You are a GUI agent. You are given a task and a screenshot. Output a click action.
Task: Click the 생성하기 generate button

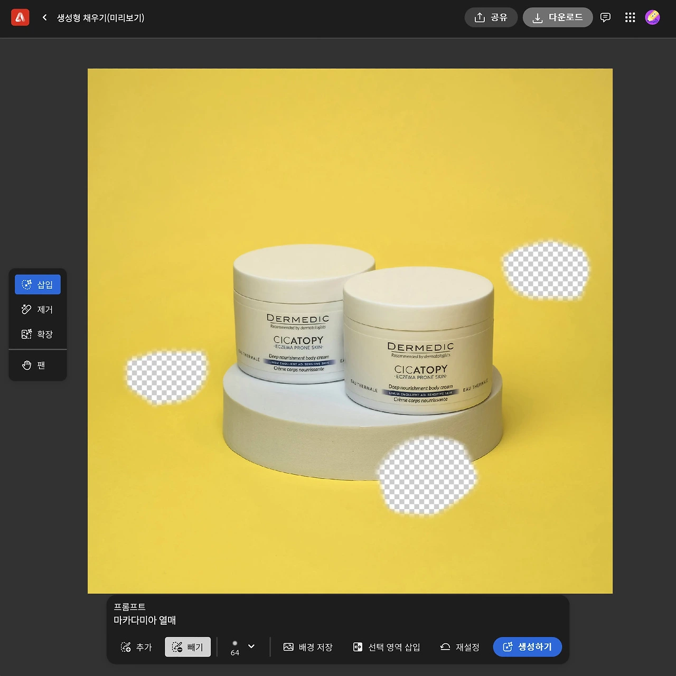click(527, 647)
